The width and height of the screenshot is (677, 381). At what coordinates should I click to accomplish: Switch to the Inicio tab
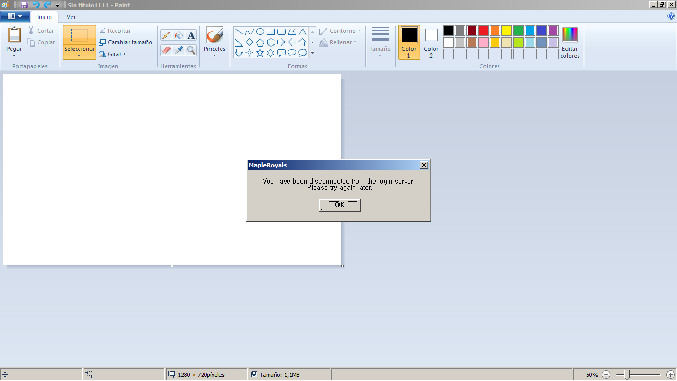point(44,17)
